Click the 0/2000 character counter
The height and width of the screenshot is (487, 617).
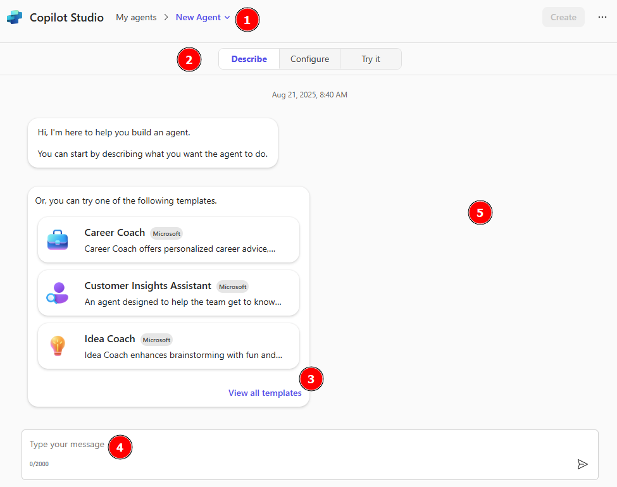(39, 464)
